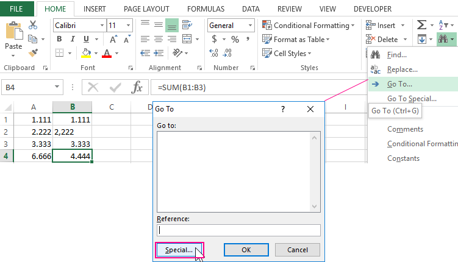This screenshot has width=458, height=262.
Task: Toggle Italic formatting
Action: (x=73, y=39)
